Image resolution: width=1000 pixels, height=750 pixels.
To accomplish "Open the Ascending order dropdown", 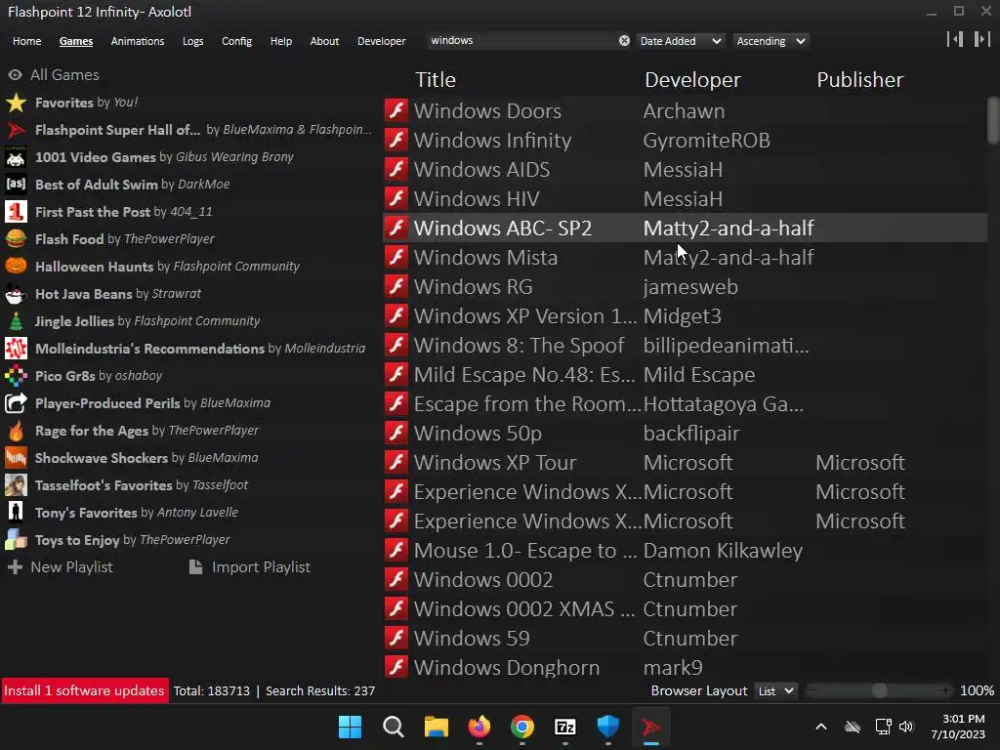I will 771,41.
